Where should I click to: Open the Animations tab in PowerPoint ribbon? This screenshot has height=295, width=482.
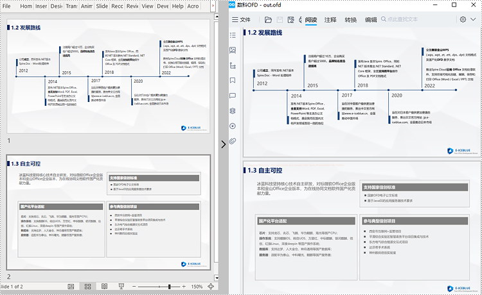point(87,6)
